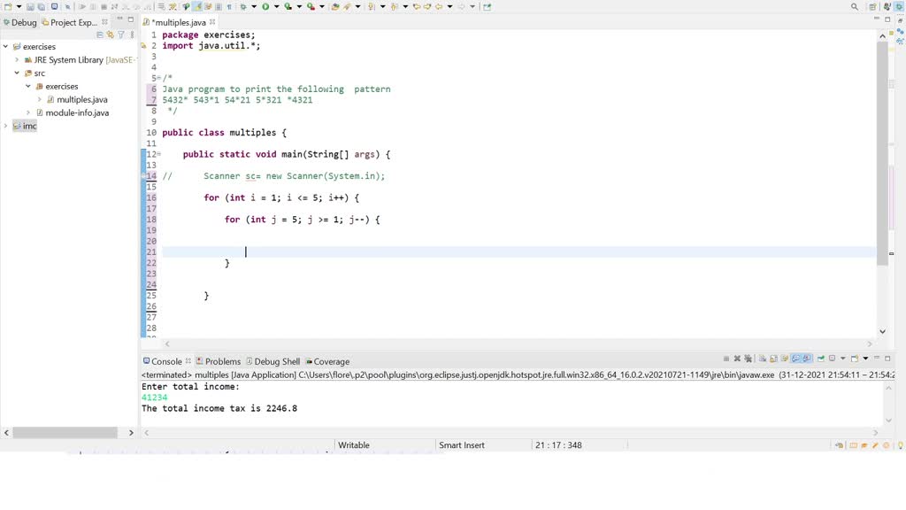Collapse the exercises project node

[x=6, y=46]
